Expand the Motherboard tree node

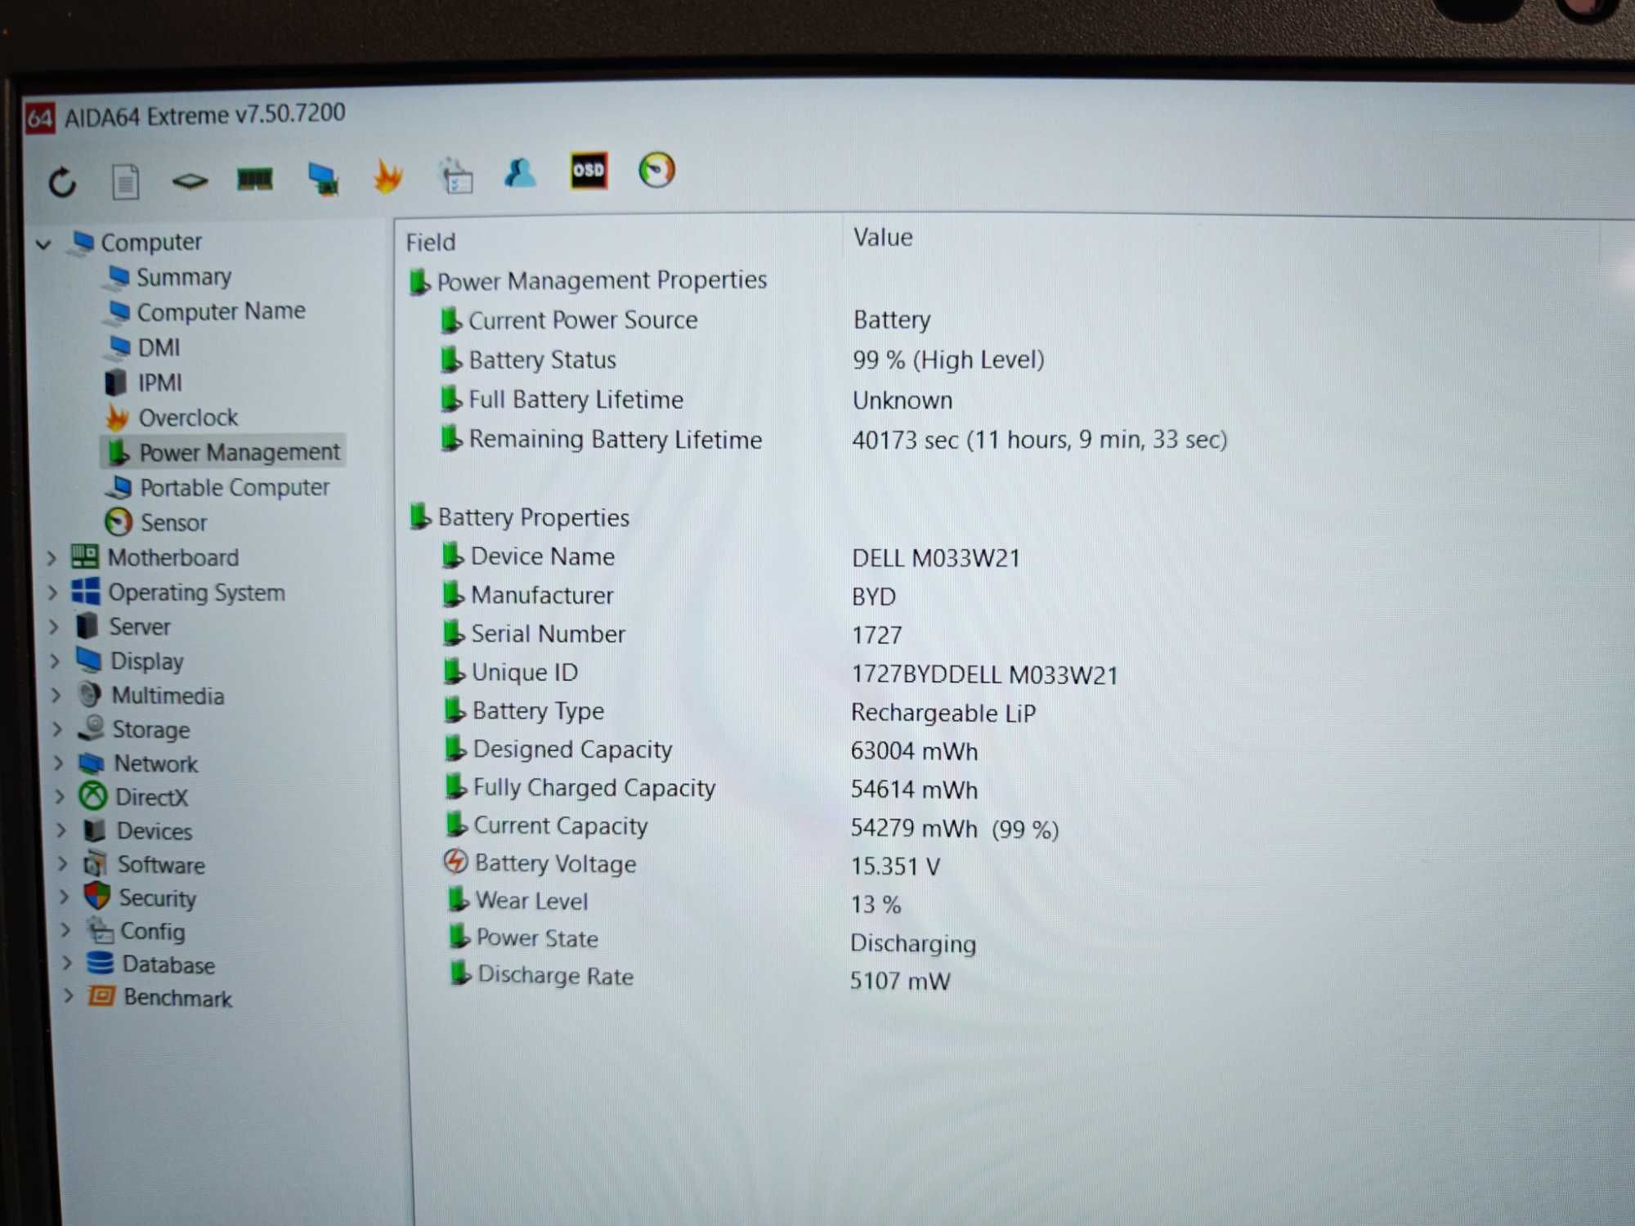coord(52,558)
